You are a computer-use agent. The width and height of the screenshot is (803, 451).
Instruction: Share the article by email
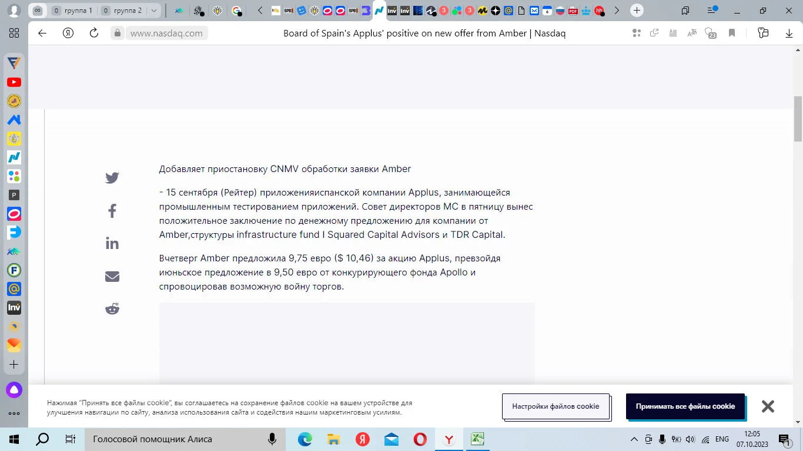[112, 276]
